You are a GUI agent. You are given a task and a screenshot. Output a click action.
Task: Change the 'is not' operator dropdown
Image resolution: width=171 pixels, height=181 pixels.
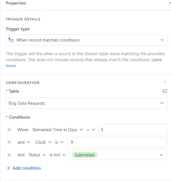pos(58,155)
